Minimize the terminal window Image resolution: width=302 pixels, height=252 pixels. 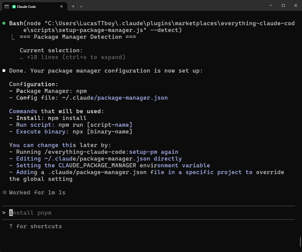click(x=271, y=6)
